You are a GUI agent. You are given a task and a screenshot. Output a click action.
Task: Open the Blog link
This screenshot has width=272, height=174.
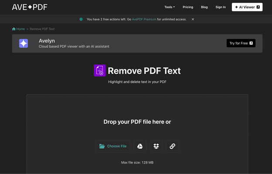[x=204, y=7]
